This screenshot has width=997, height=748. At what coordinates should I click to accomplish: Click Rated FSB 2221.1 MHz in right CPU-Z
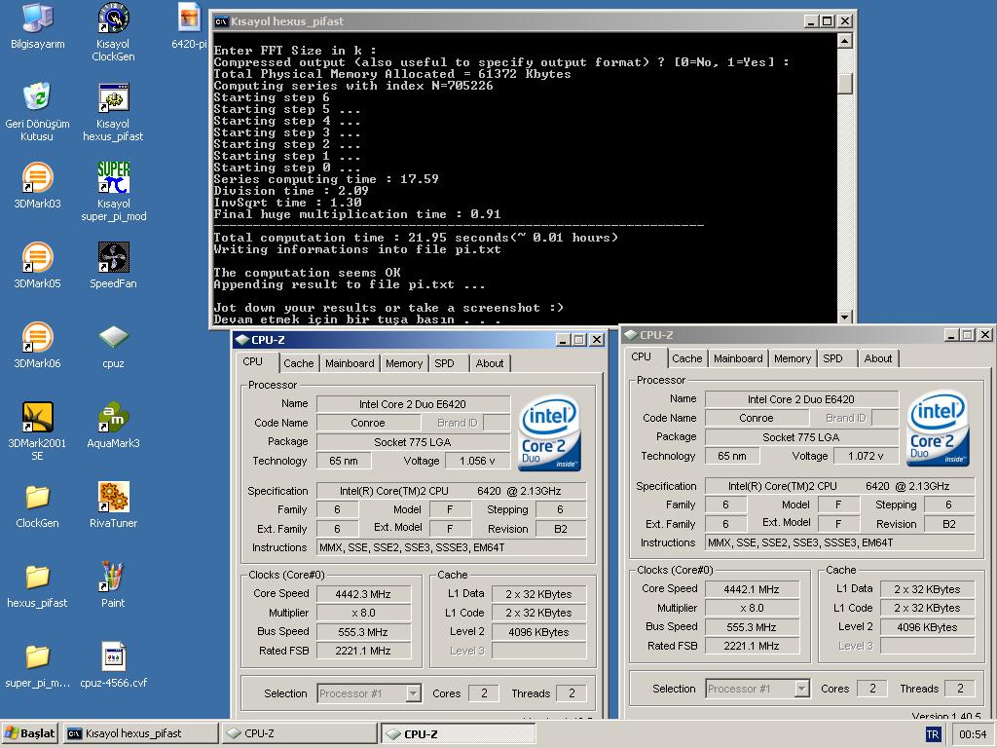752,646
